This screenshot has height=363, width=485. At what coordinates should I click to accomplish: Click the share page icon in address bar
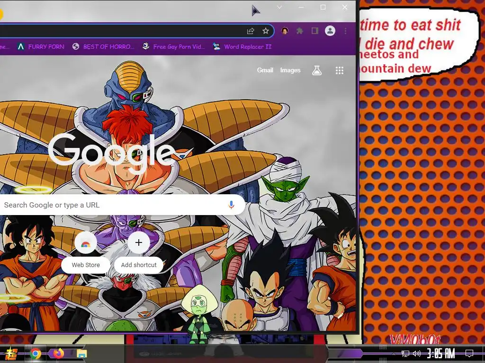tap(250, 31)
